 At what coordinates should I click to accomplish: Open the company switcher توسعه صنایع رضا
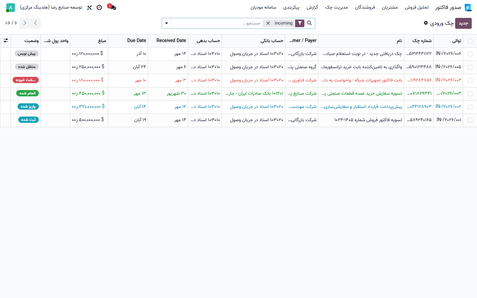(x=51, y=7)
